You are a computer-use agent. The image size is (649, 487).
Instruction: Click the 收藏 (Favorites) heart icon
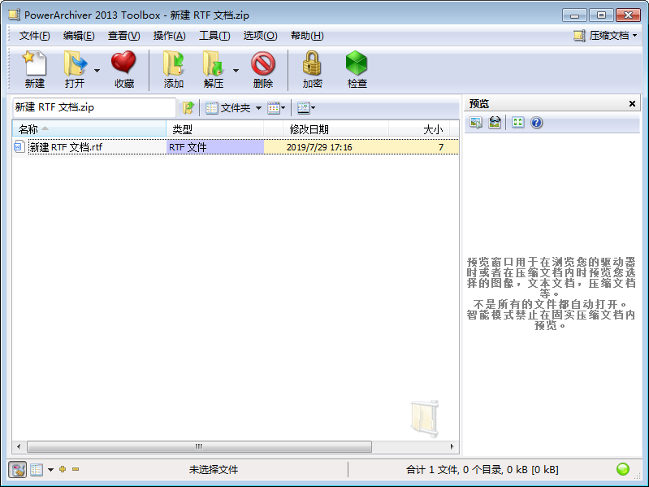(x=123, y=69)
